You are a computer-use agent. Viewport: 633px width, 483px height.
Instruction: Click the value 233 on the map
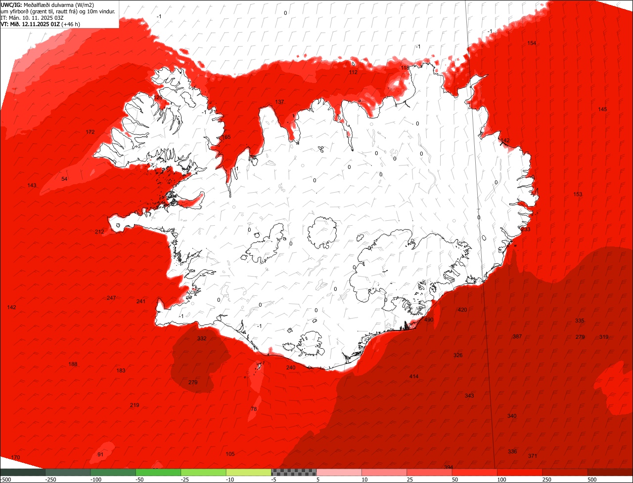pyautogui.click(x=525, y=229)
